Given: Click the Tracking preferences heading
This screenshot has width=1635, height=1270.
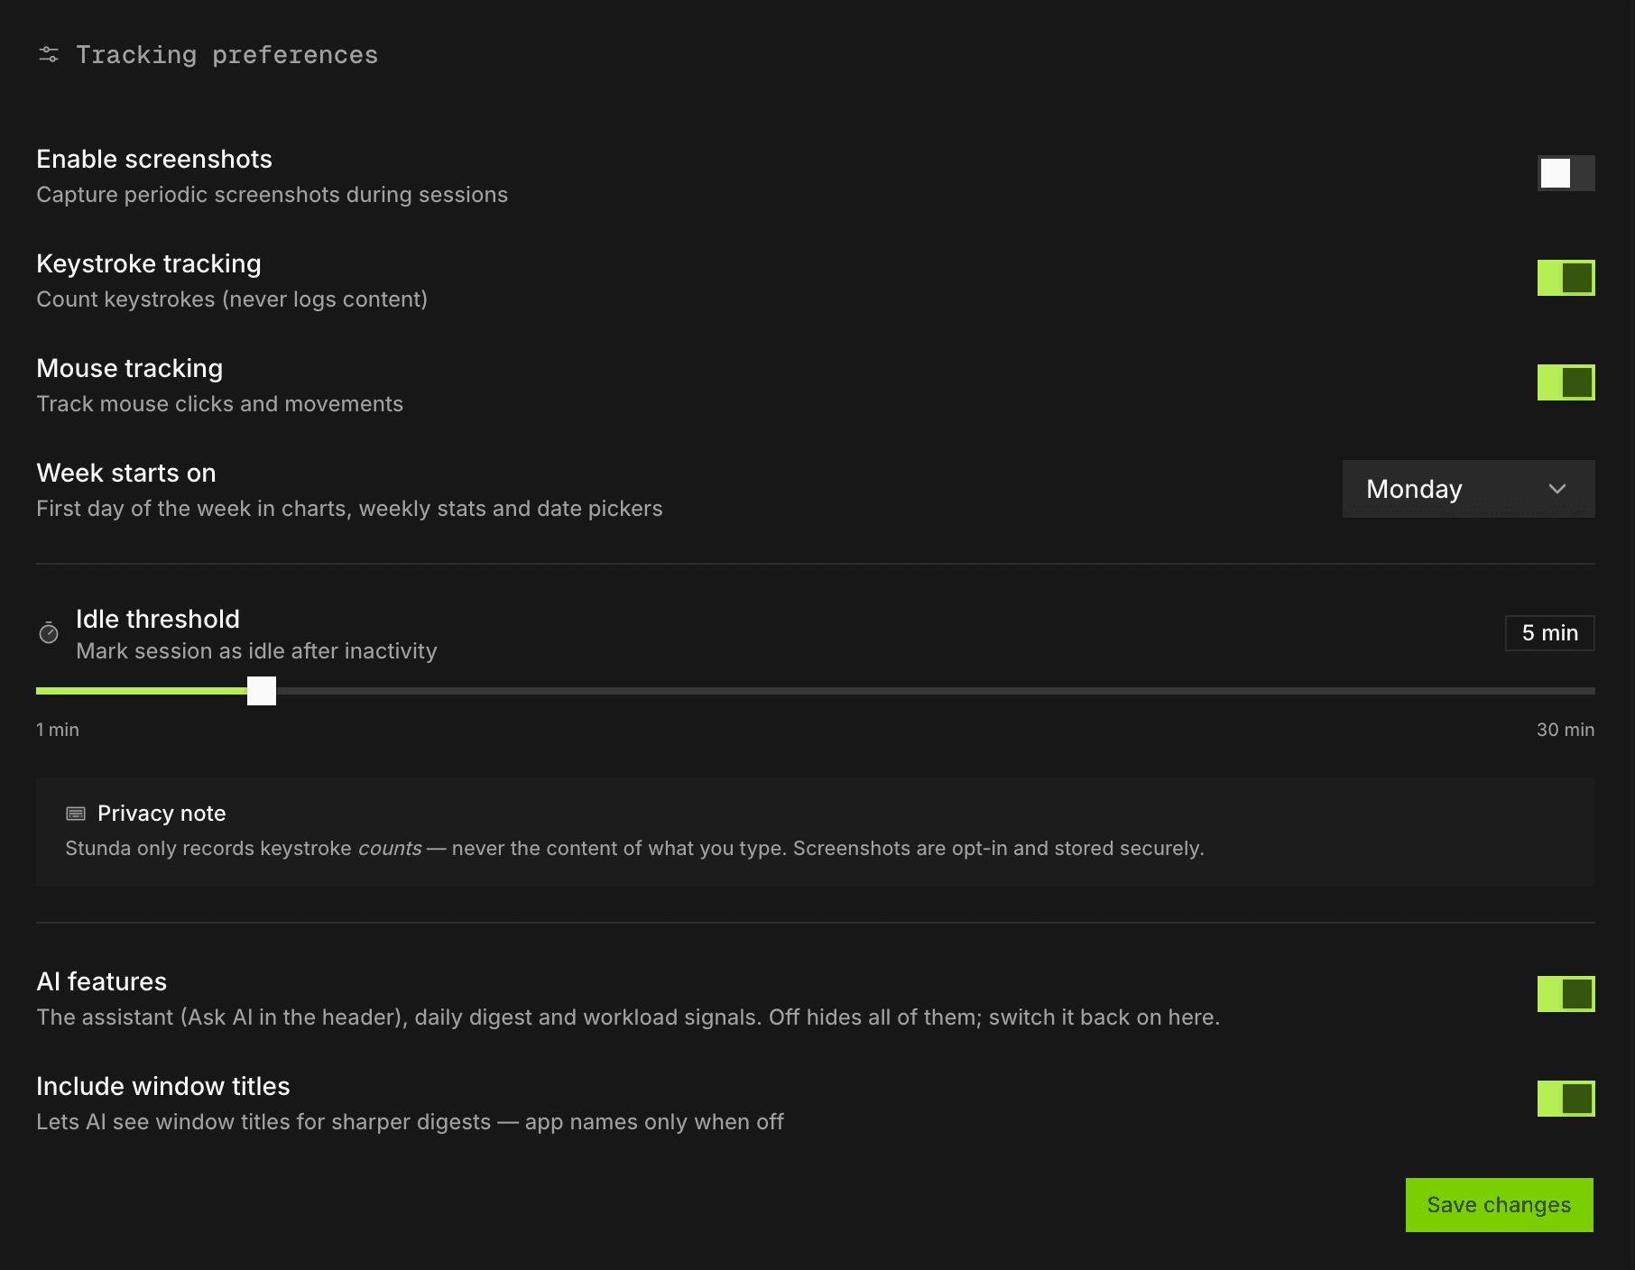Looking at the screenshot, I should pyautogui.click(x=226, y=55).
